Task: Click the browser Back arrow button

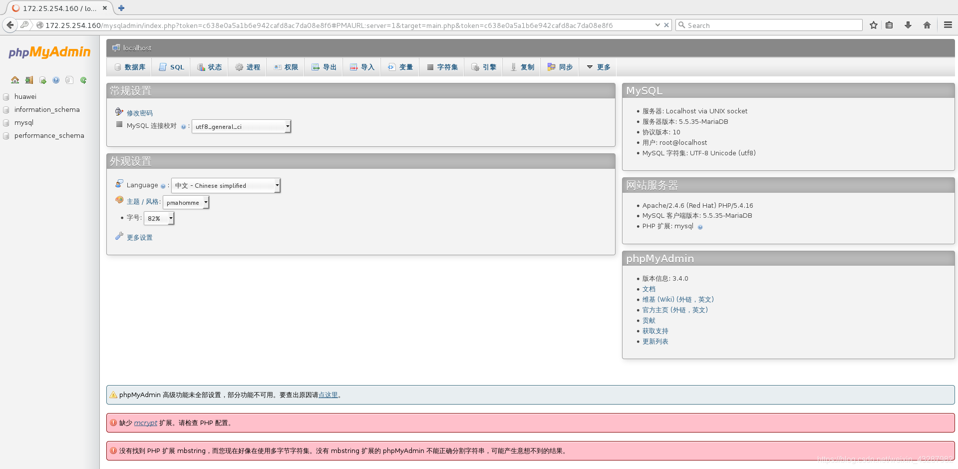Action: point(10,25)
